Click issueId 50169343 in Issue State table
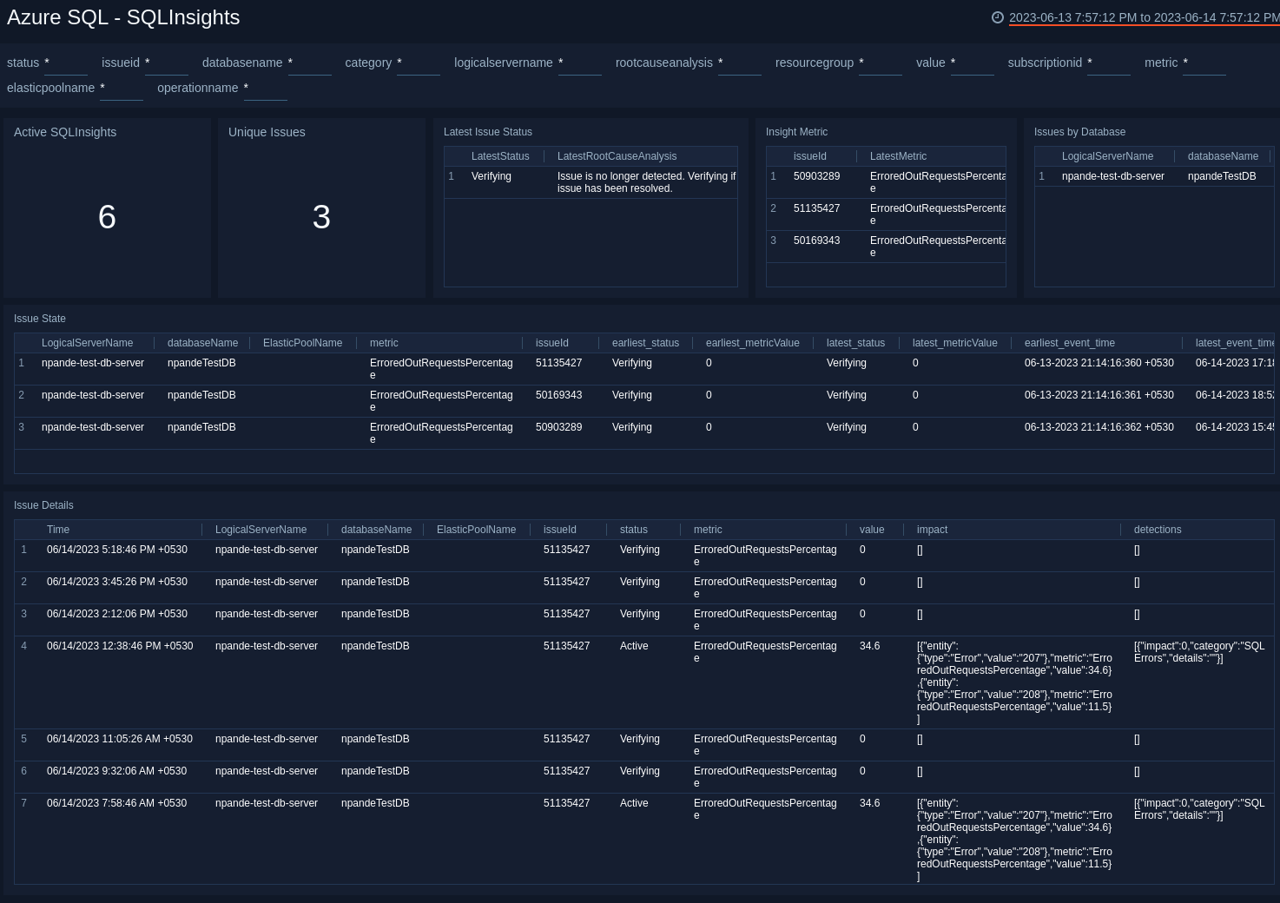This screenshot has height=903, width=1280. (558, 395)
